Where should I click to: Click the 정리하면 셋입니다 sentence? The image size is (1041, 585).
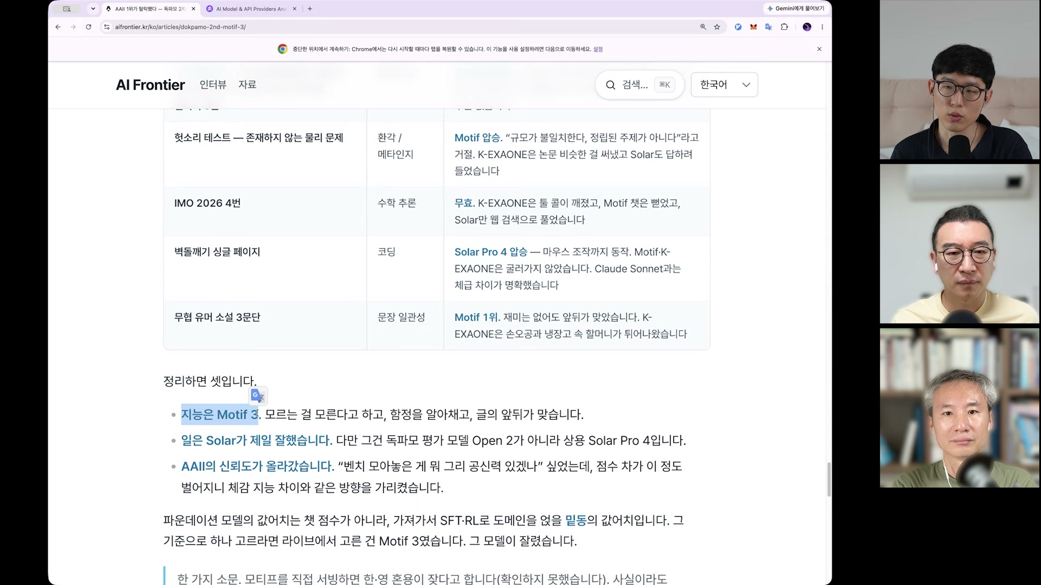[210, 381]
